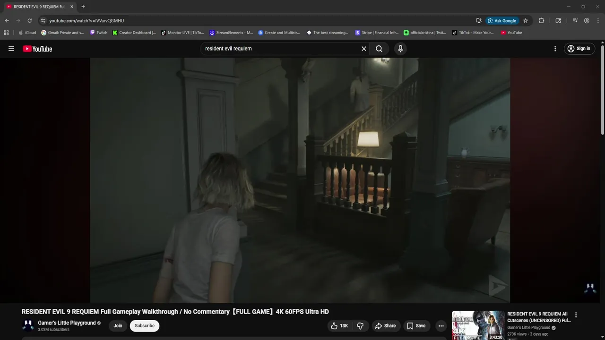605x340 pixels.
Task: Clear the search query with the X
Action: pyautogui.click(x=364, y=49)
